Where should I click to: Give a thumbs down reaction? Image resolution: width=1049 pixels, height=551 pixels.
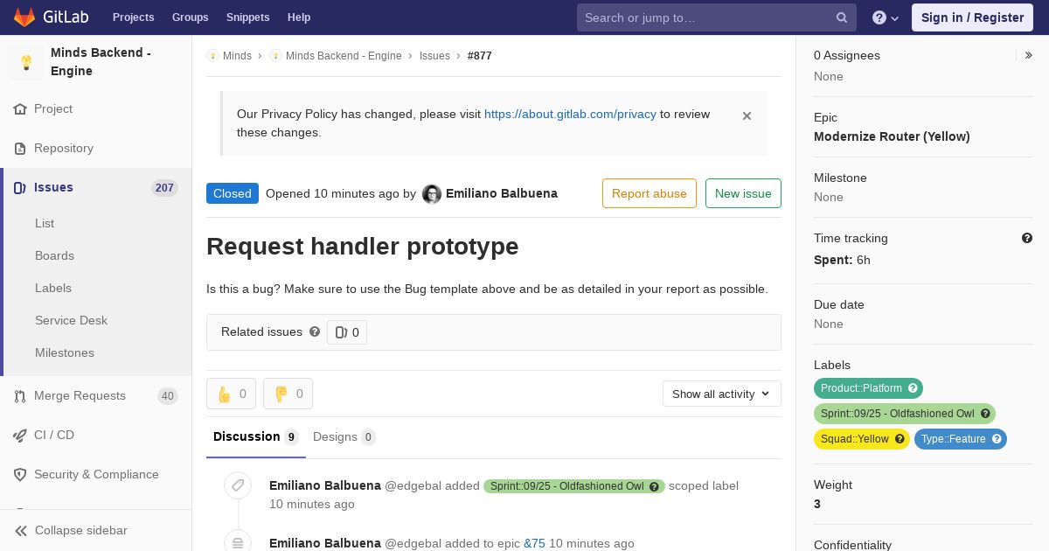(288, 394)
